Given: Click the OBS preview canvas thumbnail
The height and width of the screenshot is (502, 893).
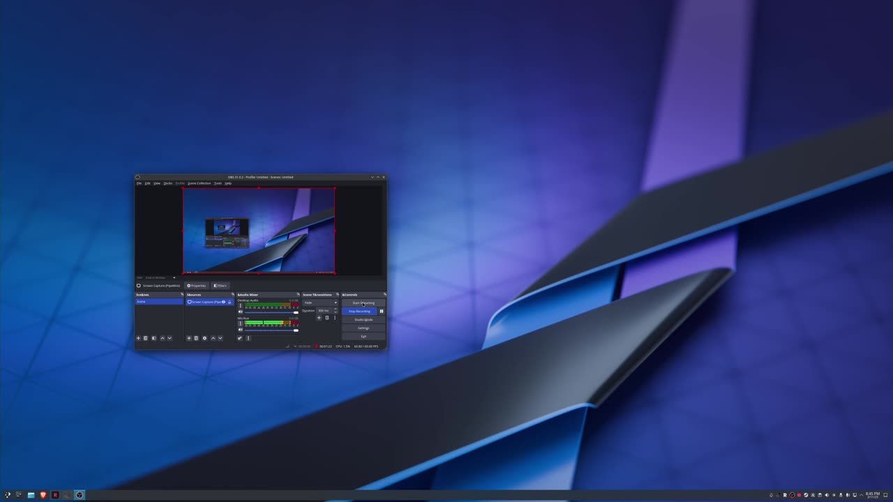Looking at the screenshot, I should coord(259,230).
